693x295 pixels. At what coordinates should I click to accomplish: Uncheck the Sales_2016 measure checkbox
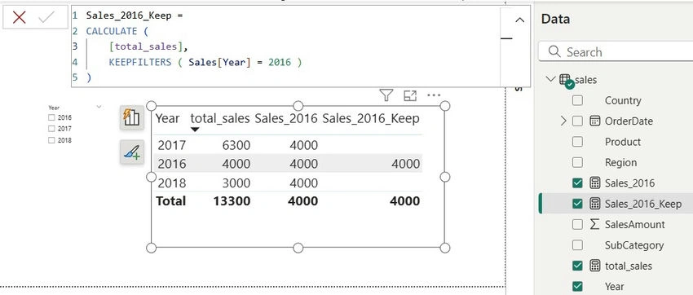click(x=577, y=183)
